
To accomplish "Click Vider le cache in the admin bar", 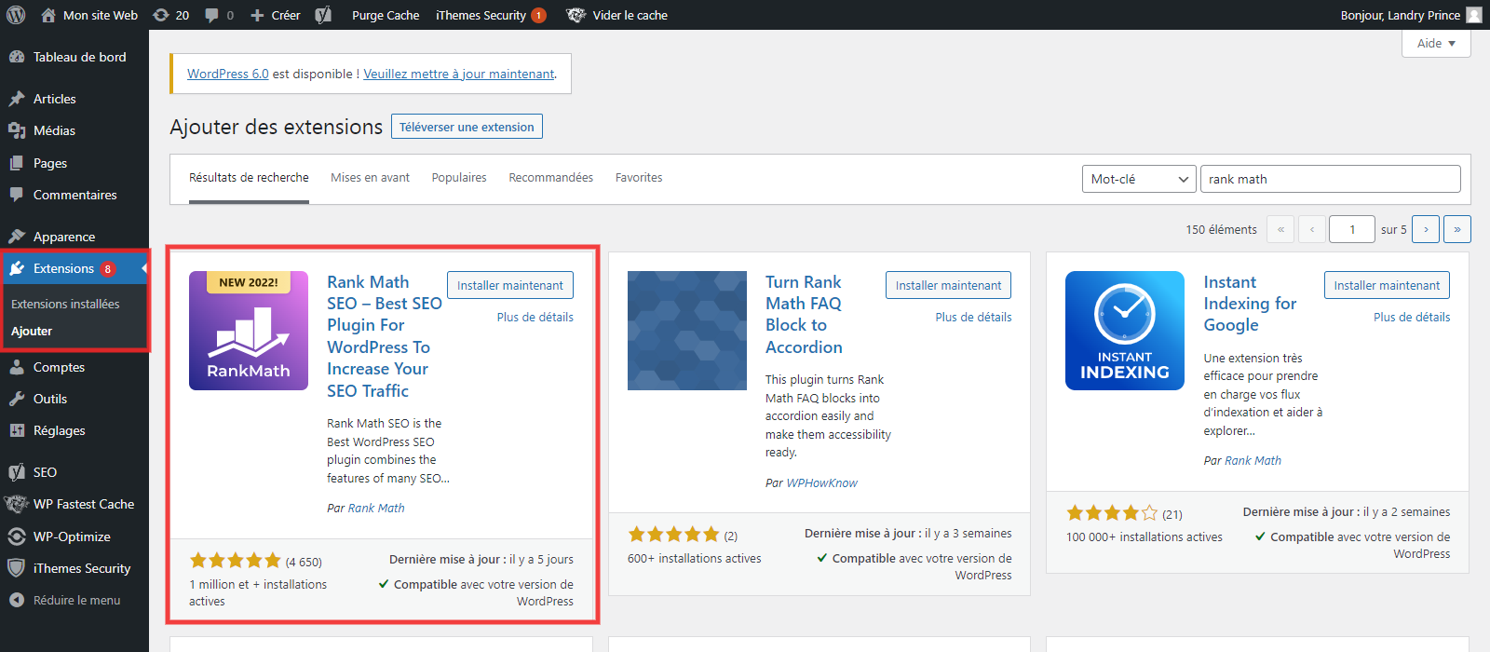I will pos(630,15).
